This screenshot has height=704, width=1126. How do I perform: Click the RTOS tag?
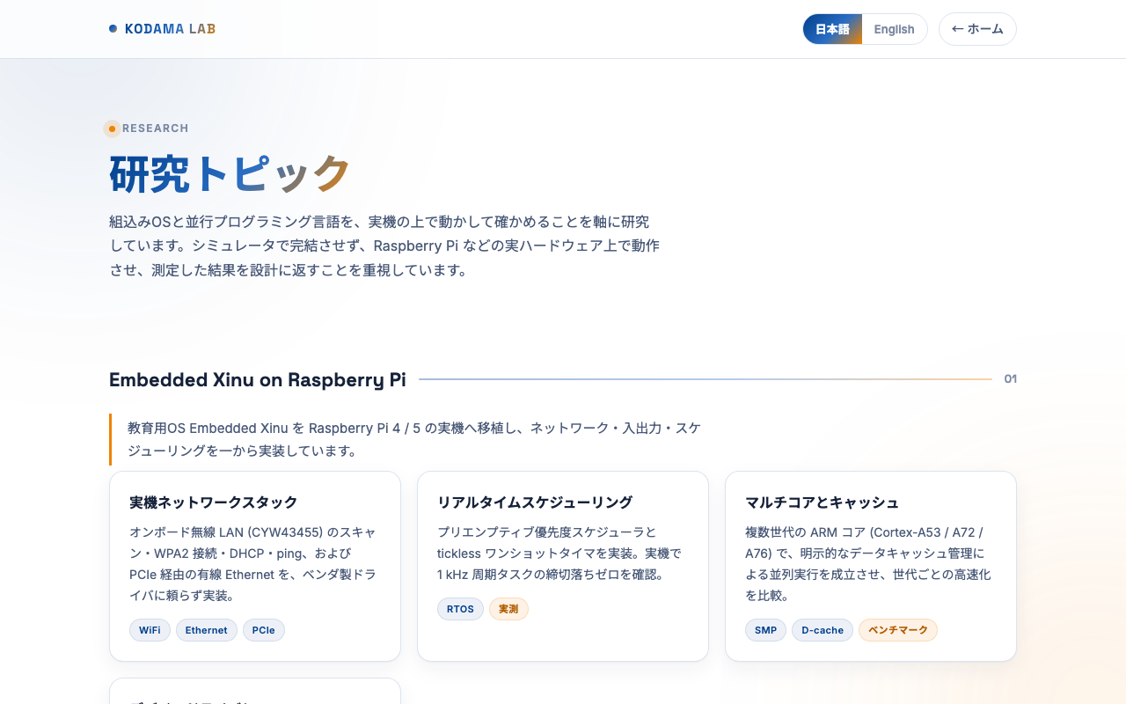460,609
